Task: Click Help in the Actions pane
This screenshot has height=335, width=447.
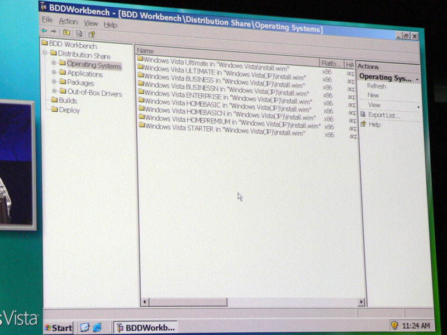Action: point(374,125)
